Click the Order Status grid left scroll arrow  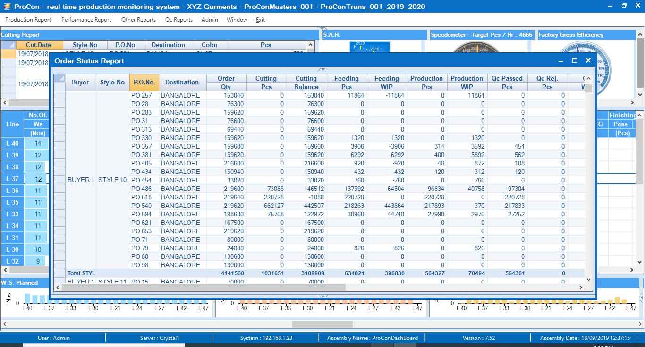[58, 287]
